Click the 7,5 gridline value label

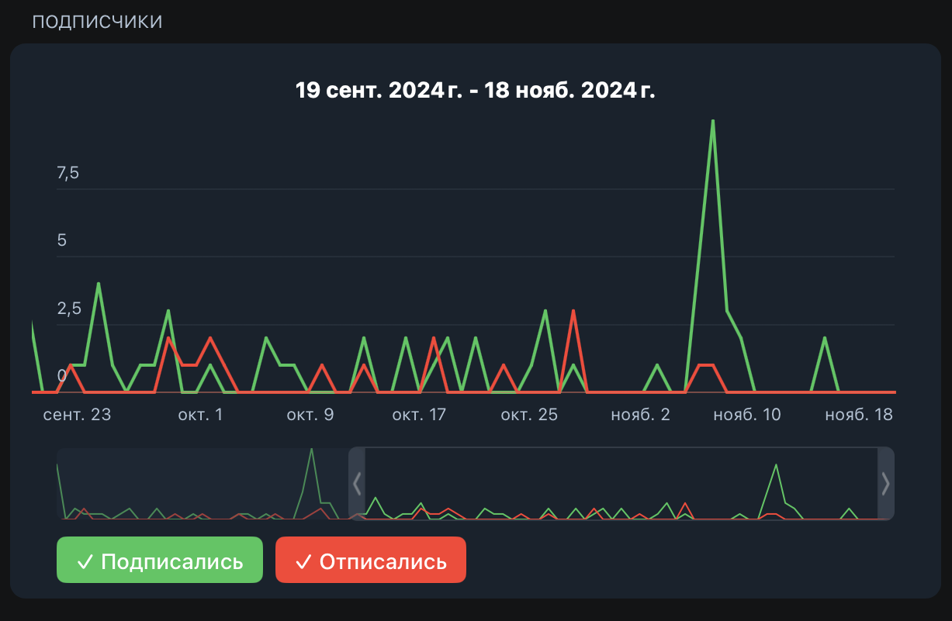click(x=68, y=172)
